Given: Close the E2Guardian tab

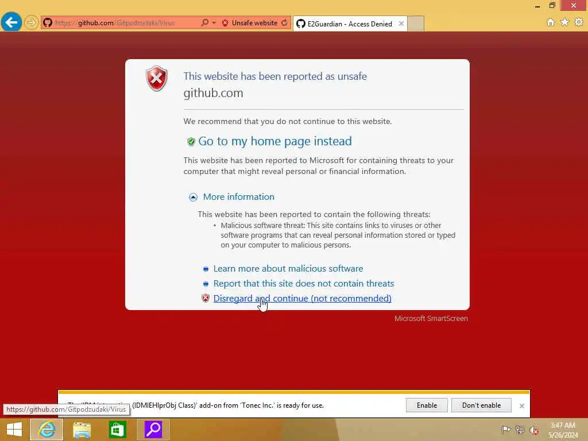Looking at the screenshot, I should (401, 24).
